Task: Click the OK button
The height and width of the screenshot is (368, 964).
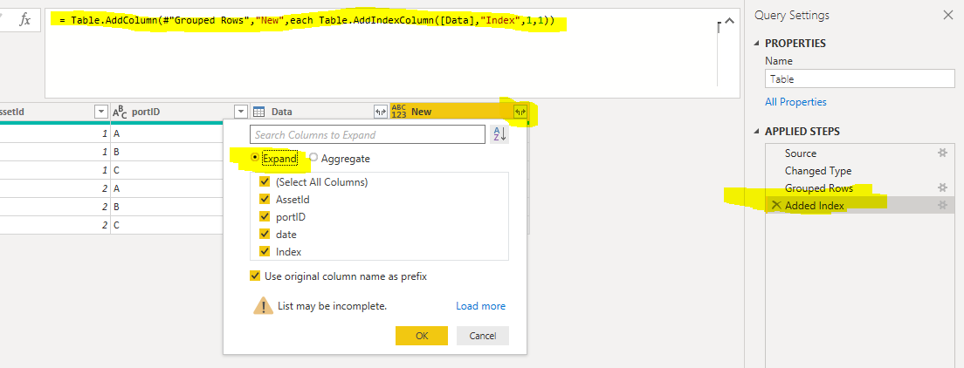Action: 422,336
